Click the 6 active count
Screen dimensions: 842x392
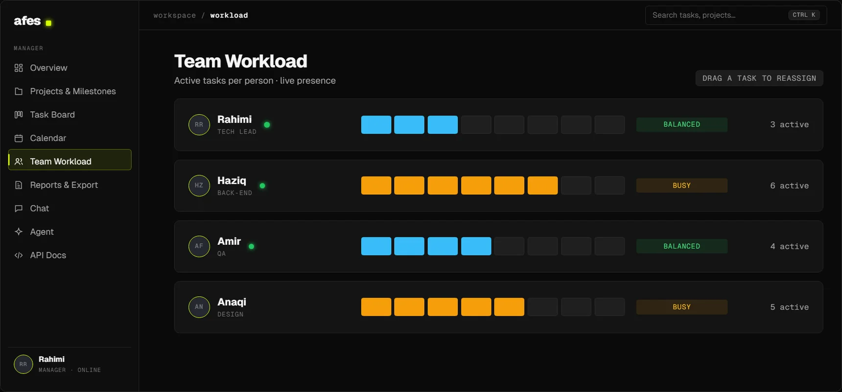(789, 185)
